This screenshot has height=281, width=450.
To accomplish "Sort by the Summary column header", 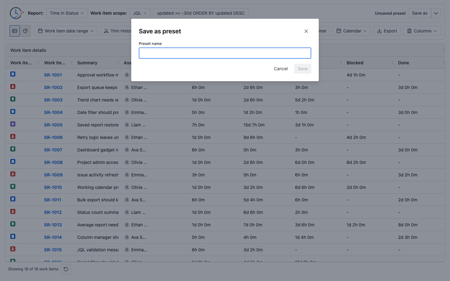I will pyautogui.click(x=87, y=63).
